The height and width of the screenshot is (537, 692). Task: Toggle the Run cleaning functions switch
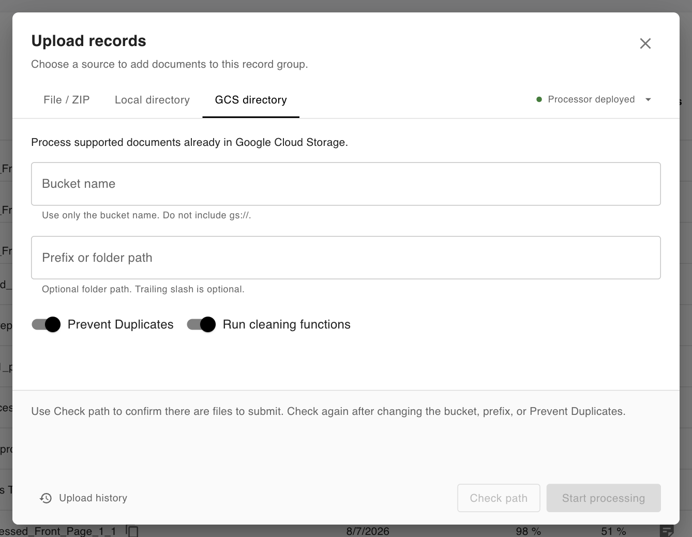pos(201,324)
